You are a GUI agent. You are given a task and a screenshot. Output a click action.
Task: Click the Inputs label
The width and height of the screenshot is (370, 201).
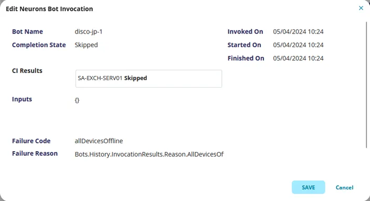point(22,99)
